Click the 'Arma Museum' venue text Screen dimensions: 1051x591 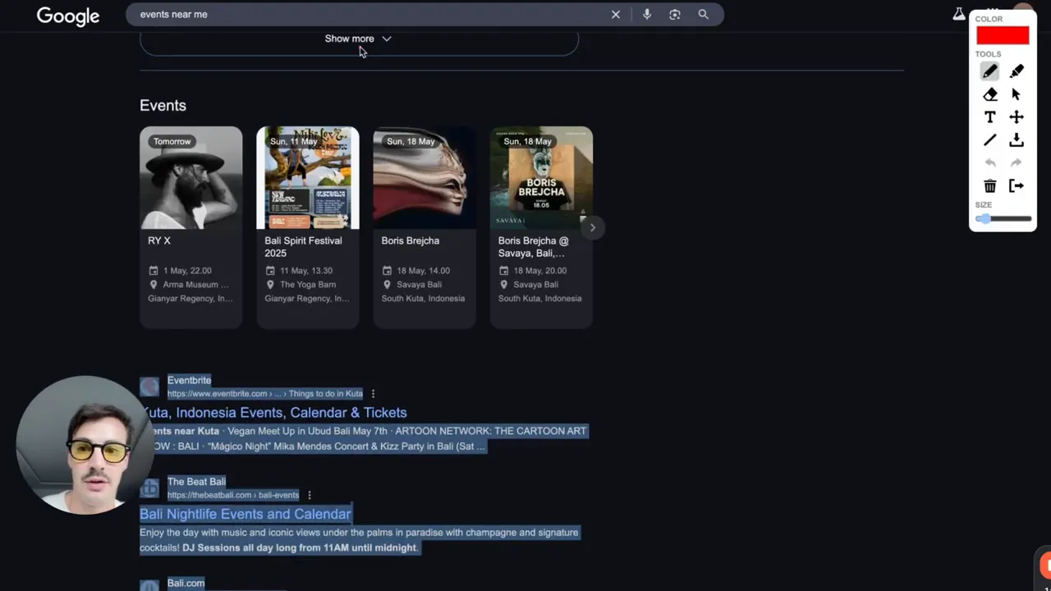pyautogui.click(x=195, y=285)
